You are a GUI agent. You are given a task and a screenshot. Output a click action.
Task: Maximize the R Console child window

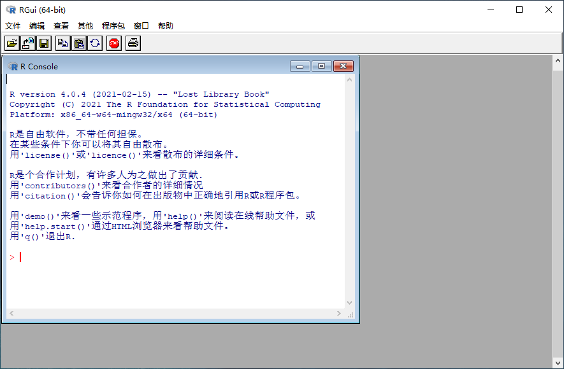point(321,66)
